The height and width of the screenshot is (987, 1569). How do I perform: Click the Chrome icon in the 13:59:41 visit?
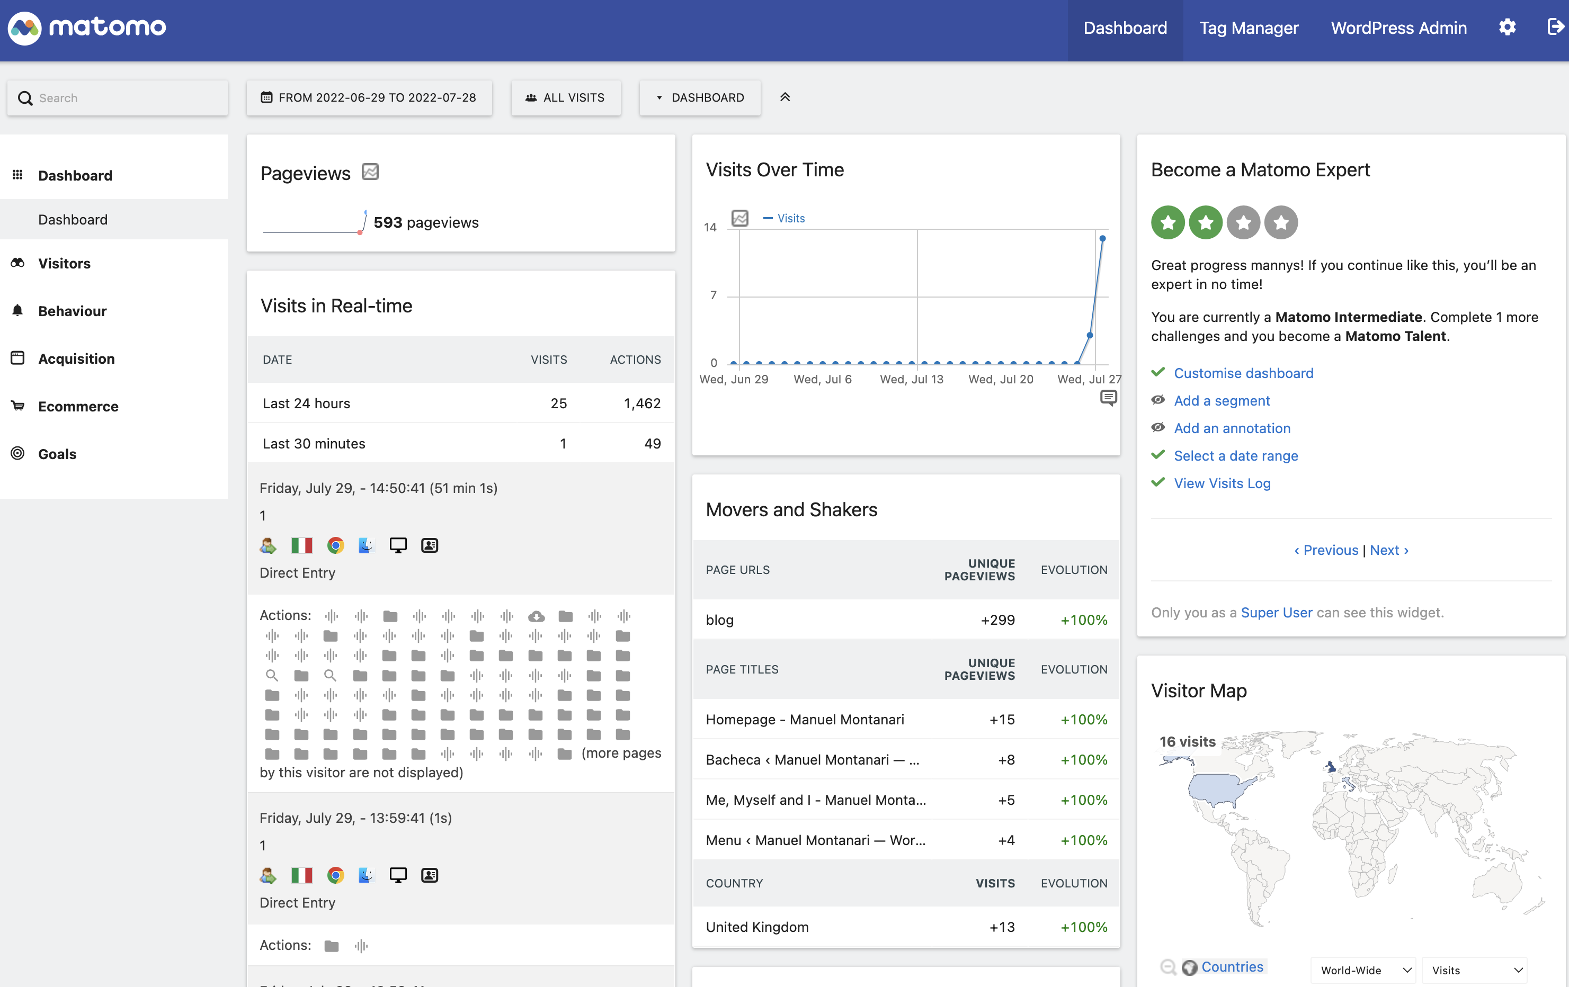coord(335,875)
